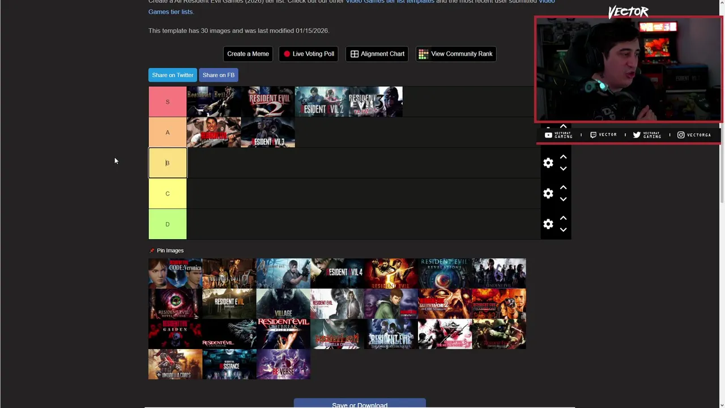Select the original Resident Evil 4 image with Leon aiming
The image size is (725, 408).
point(283,274)
